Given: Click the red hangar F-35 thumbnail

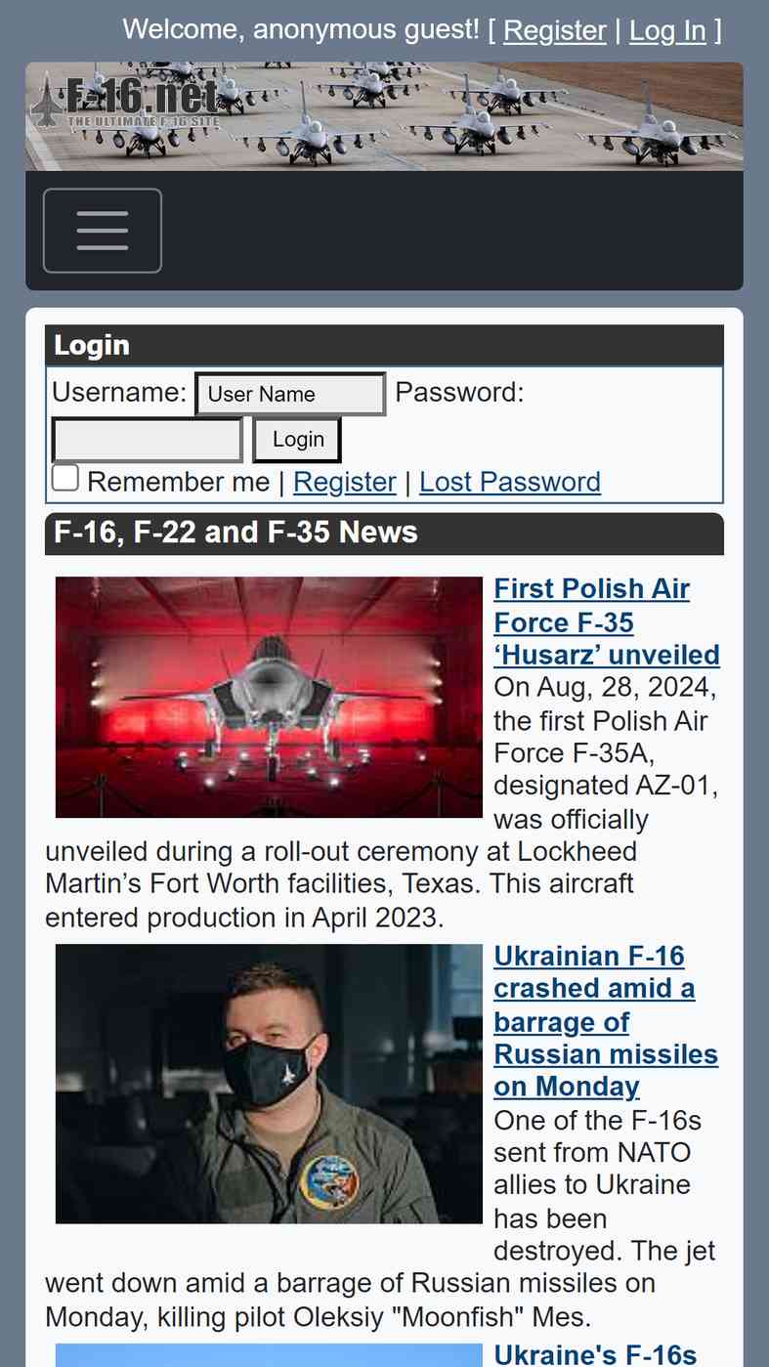Looking at the screenshot, I should (269, 697).
